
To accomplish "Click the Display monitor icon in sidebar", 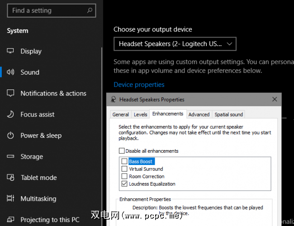I will point(11,52).
